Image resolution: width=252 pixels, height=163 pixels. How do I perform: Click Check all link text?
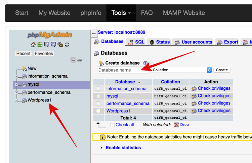[125, 125]
